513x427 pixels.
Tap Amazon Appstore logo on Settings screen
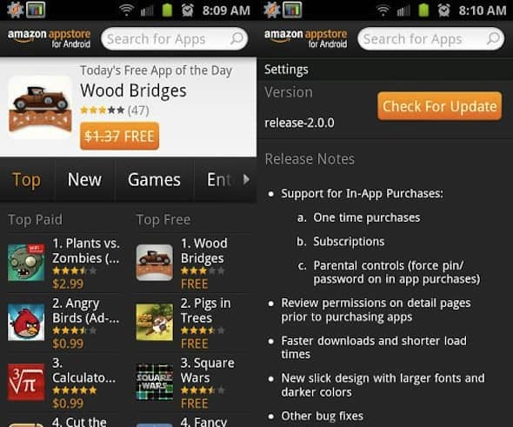(305, 38)
